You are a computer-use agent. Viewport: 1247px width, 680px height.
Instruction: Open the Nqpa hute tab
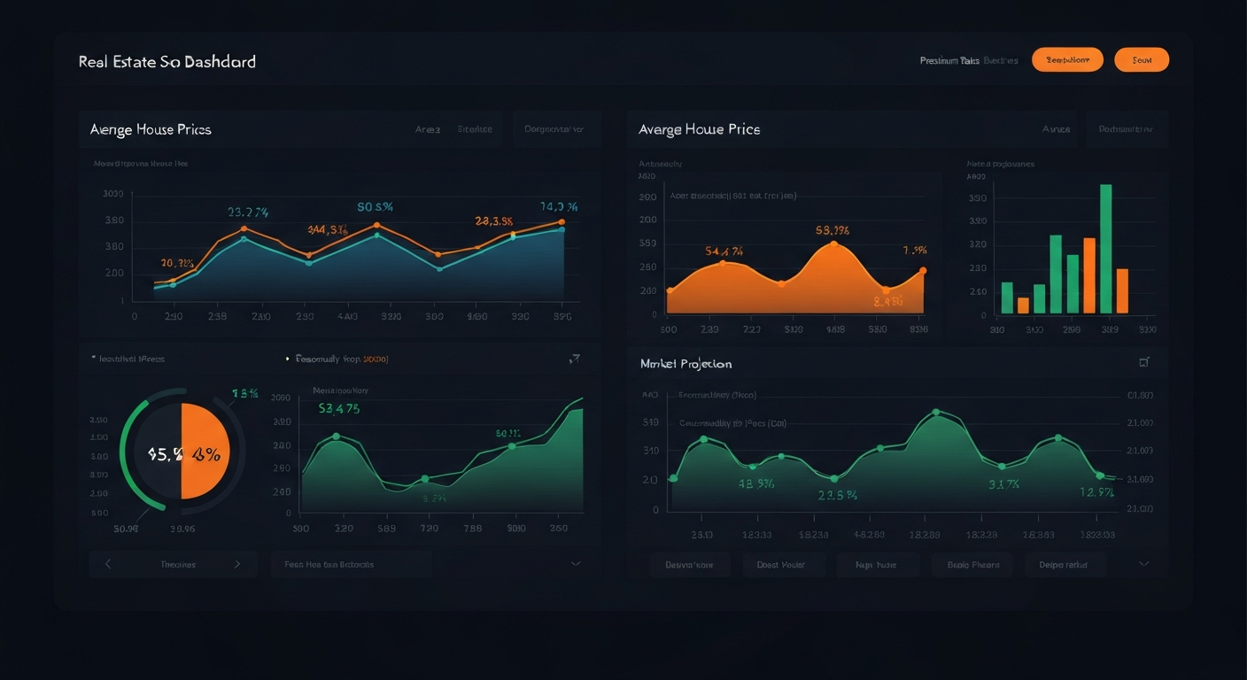(876, 564)
